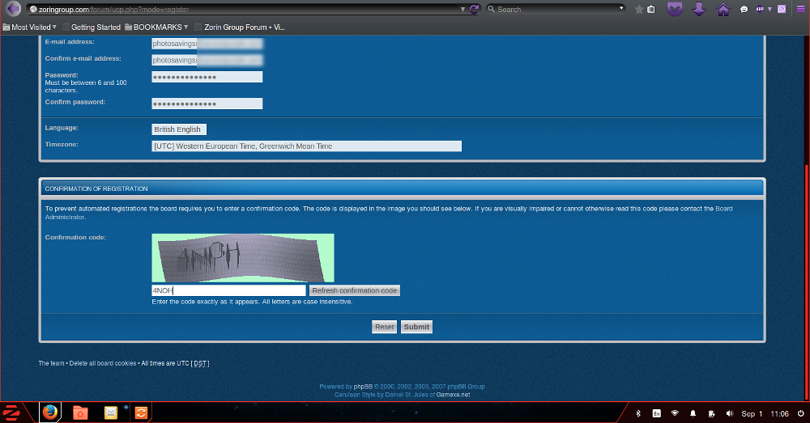The image size is (810, 423).
Task: Reload the page with the refresh icon
Action: (x=474, y=9)
